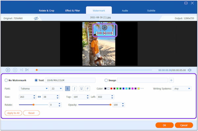The width and height of the screenshot is (198, 131).
Task: Decrease the watermark height value 38
Action: (x=57, y=98)
